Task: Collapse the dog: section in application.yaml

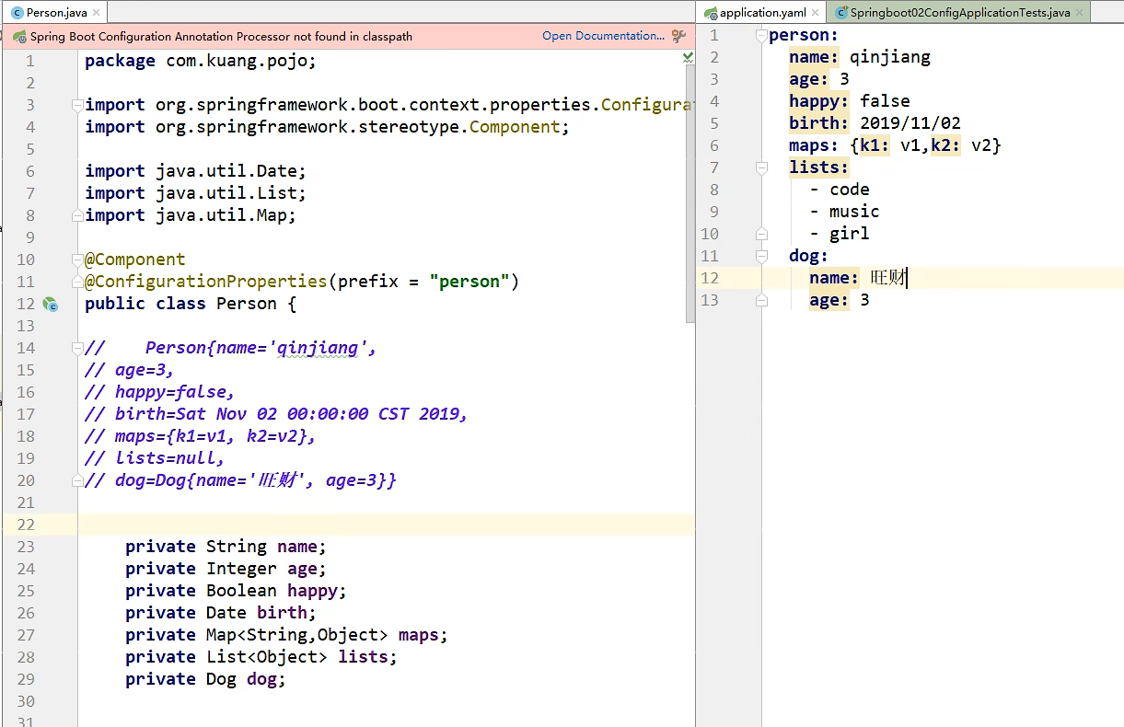Action: (761, 256)
